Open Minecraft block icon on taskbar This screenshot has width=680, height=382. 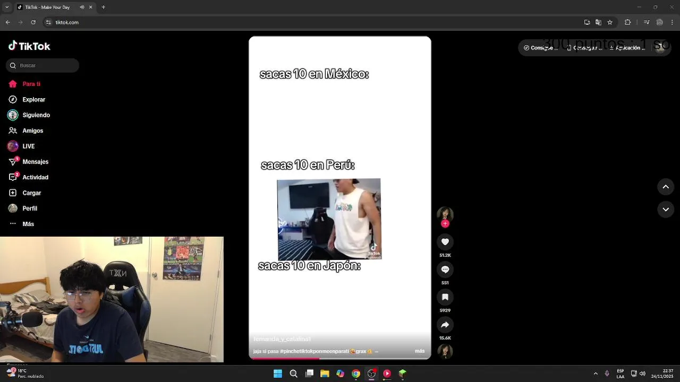pos(403,374)
